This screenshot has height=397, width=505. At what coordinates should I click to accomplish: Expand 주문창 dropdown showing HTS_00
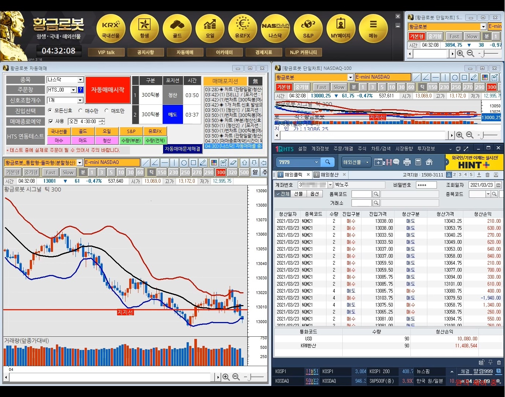tap(73, 90)
